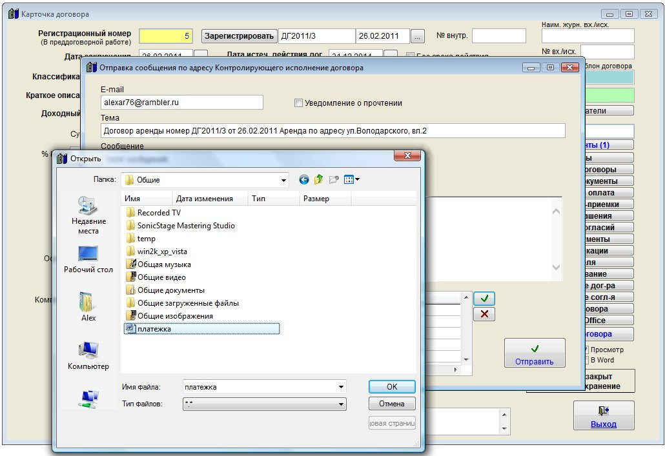665x456 pixels.
Task: Create a new folder in the Open dialog
Action: pyautogui.click(x=334, y=180)
